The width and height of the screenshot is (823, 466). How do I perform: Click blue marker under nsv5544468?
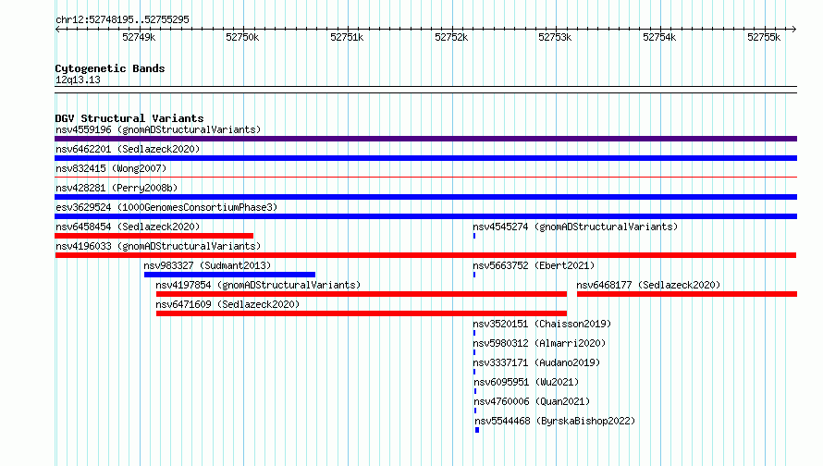[x=476, y=430]
